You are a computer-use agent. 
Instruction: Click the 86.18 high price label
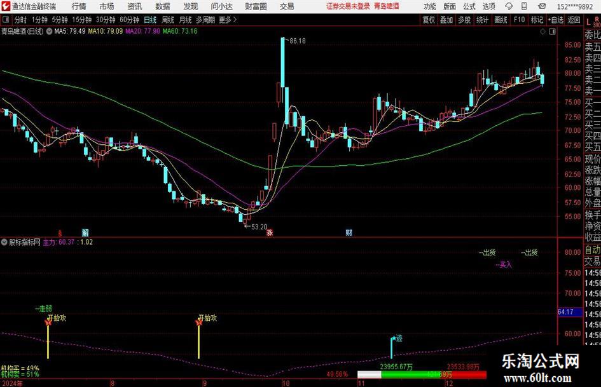coord(298,41)
